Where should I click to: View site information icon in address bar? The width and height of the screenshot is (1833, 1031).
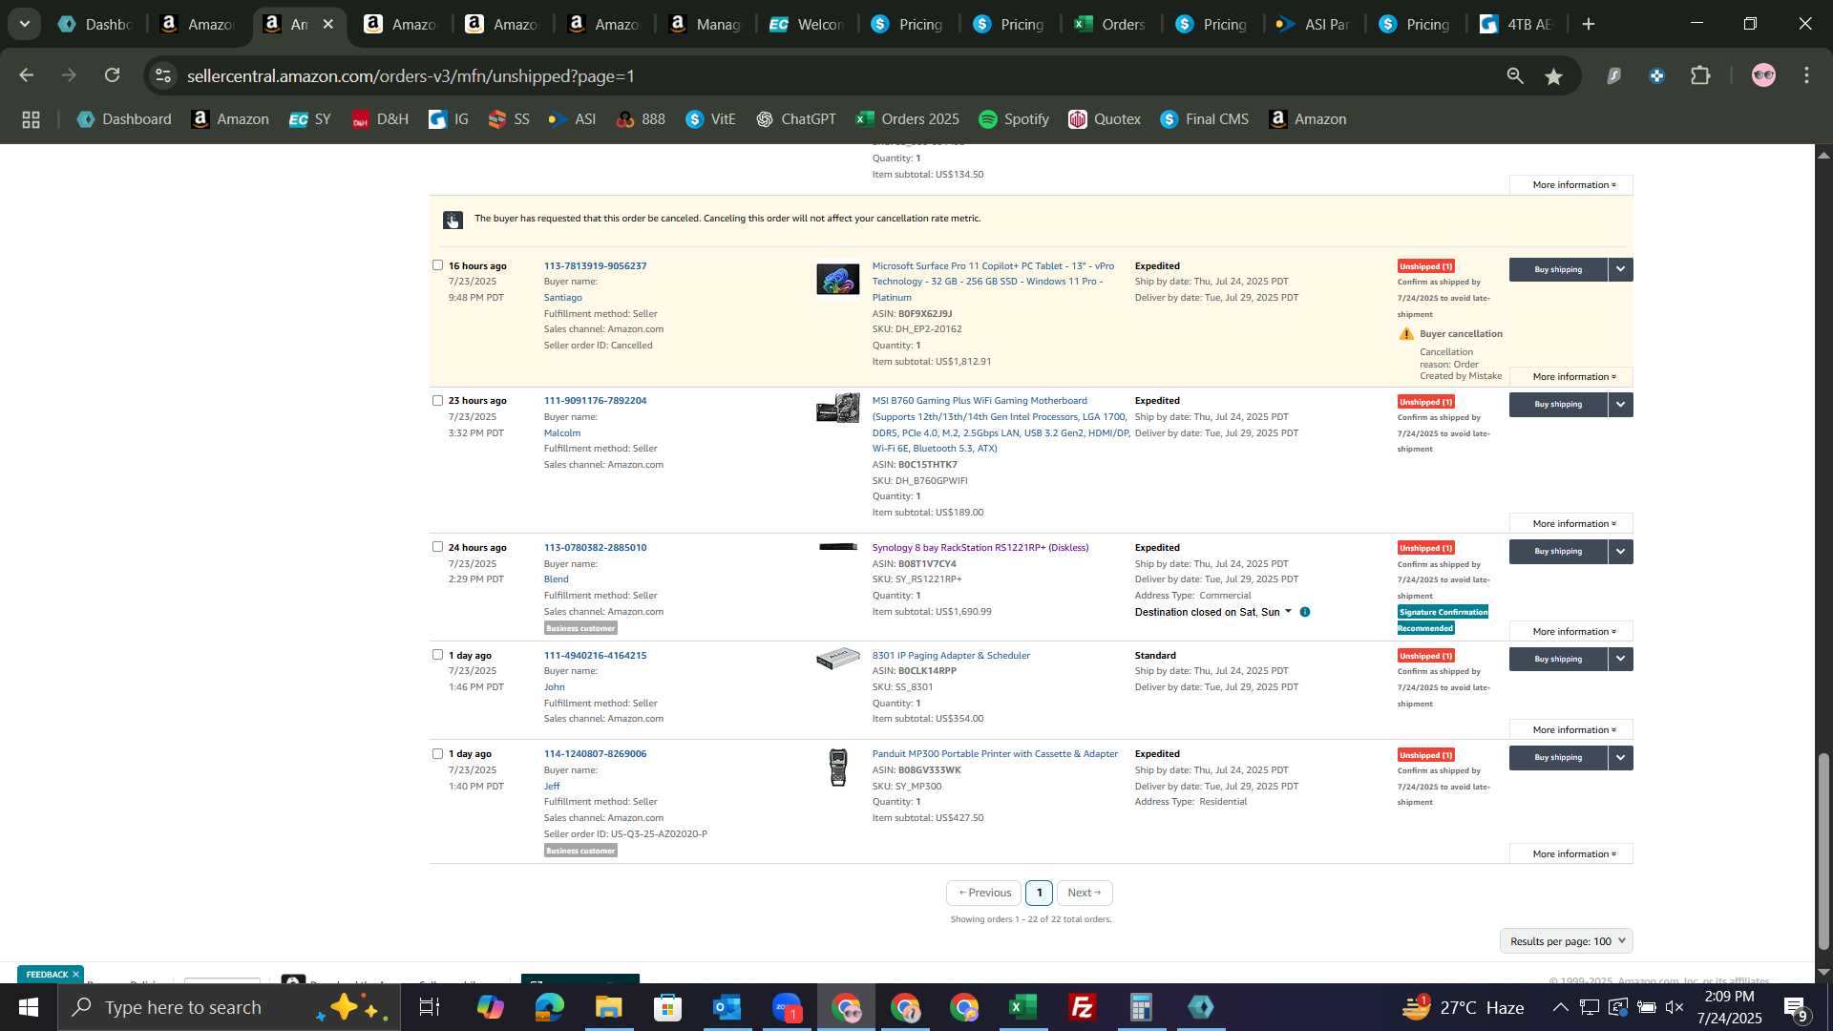163,75
